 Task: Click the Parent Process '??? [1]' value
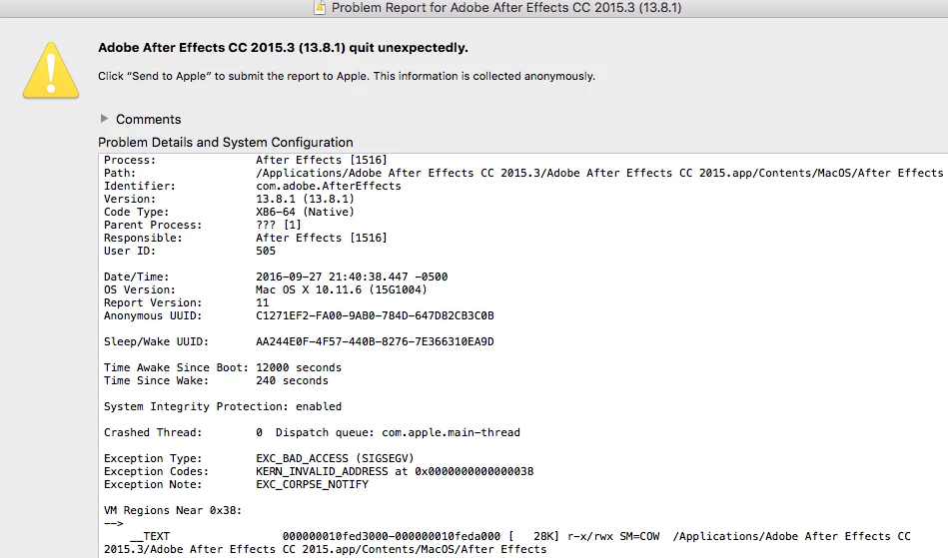click(x=278, y=225)
